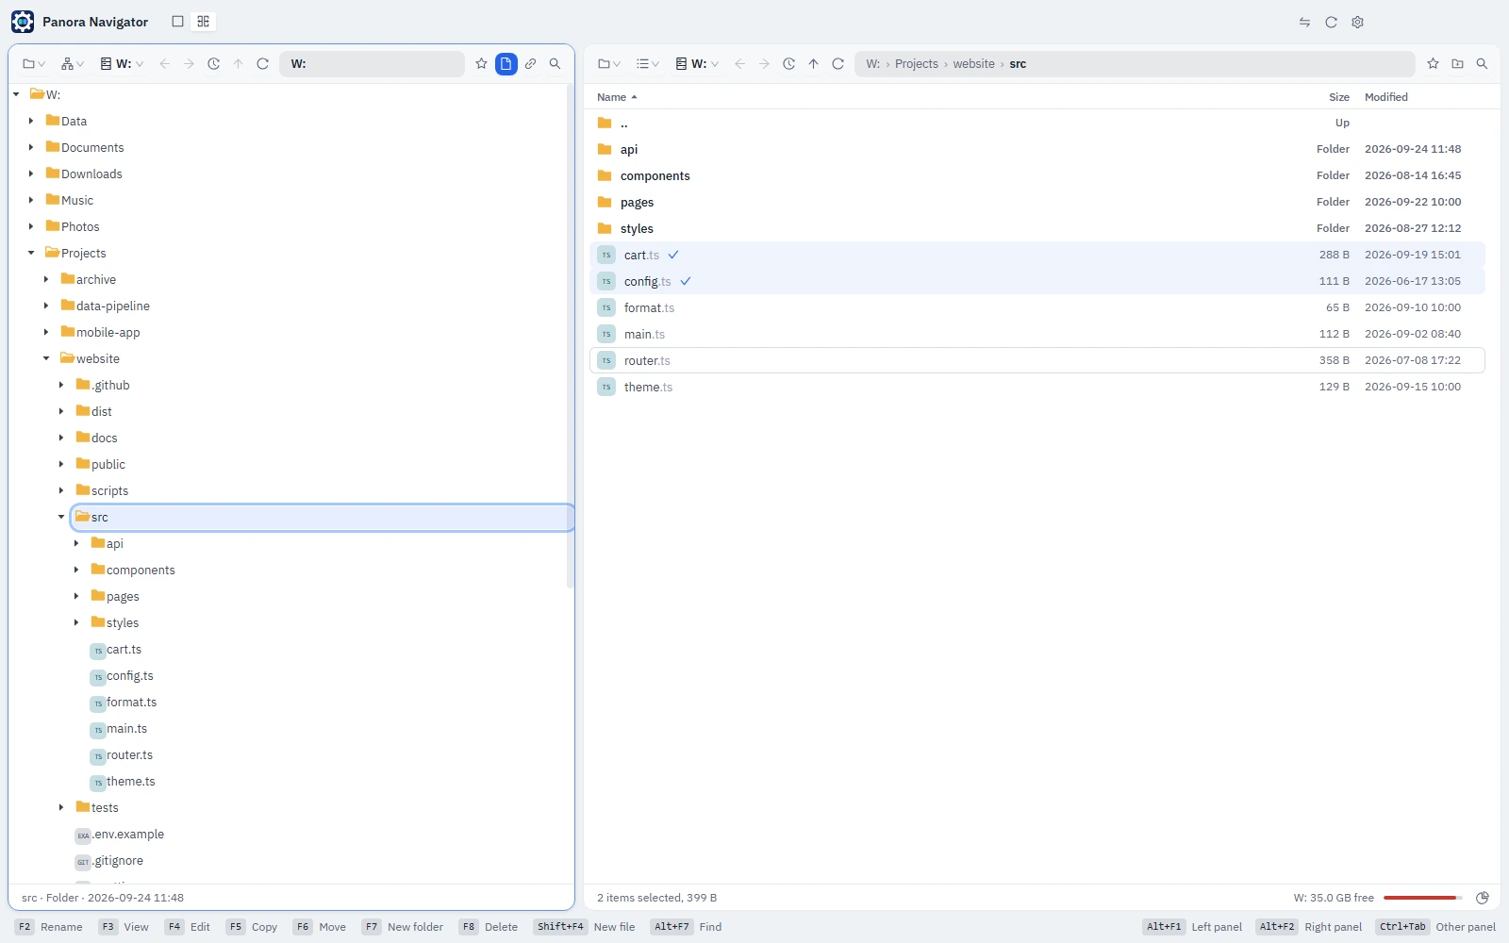Deselect config.ts in right panel

[x=686, y=281]
